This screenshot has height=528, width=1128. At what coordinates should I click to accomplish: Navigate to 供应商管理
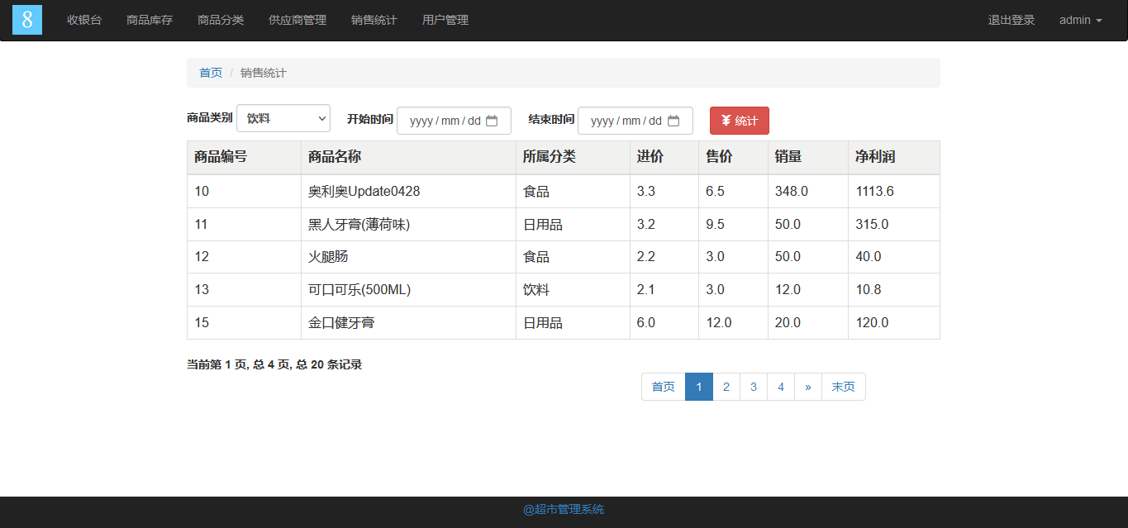297,20
